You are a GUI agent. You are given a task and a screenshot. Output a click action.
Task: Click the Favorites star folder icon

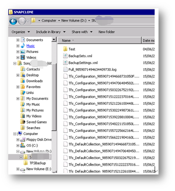click(23, 87)
